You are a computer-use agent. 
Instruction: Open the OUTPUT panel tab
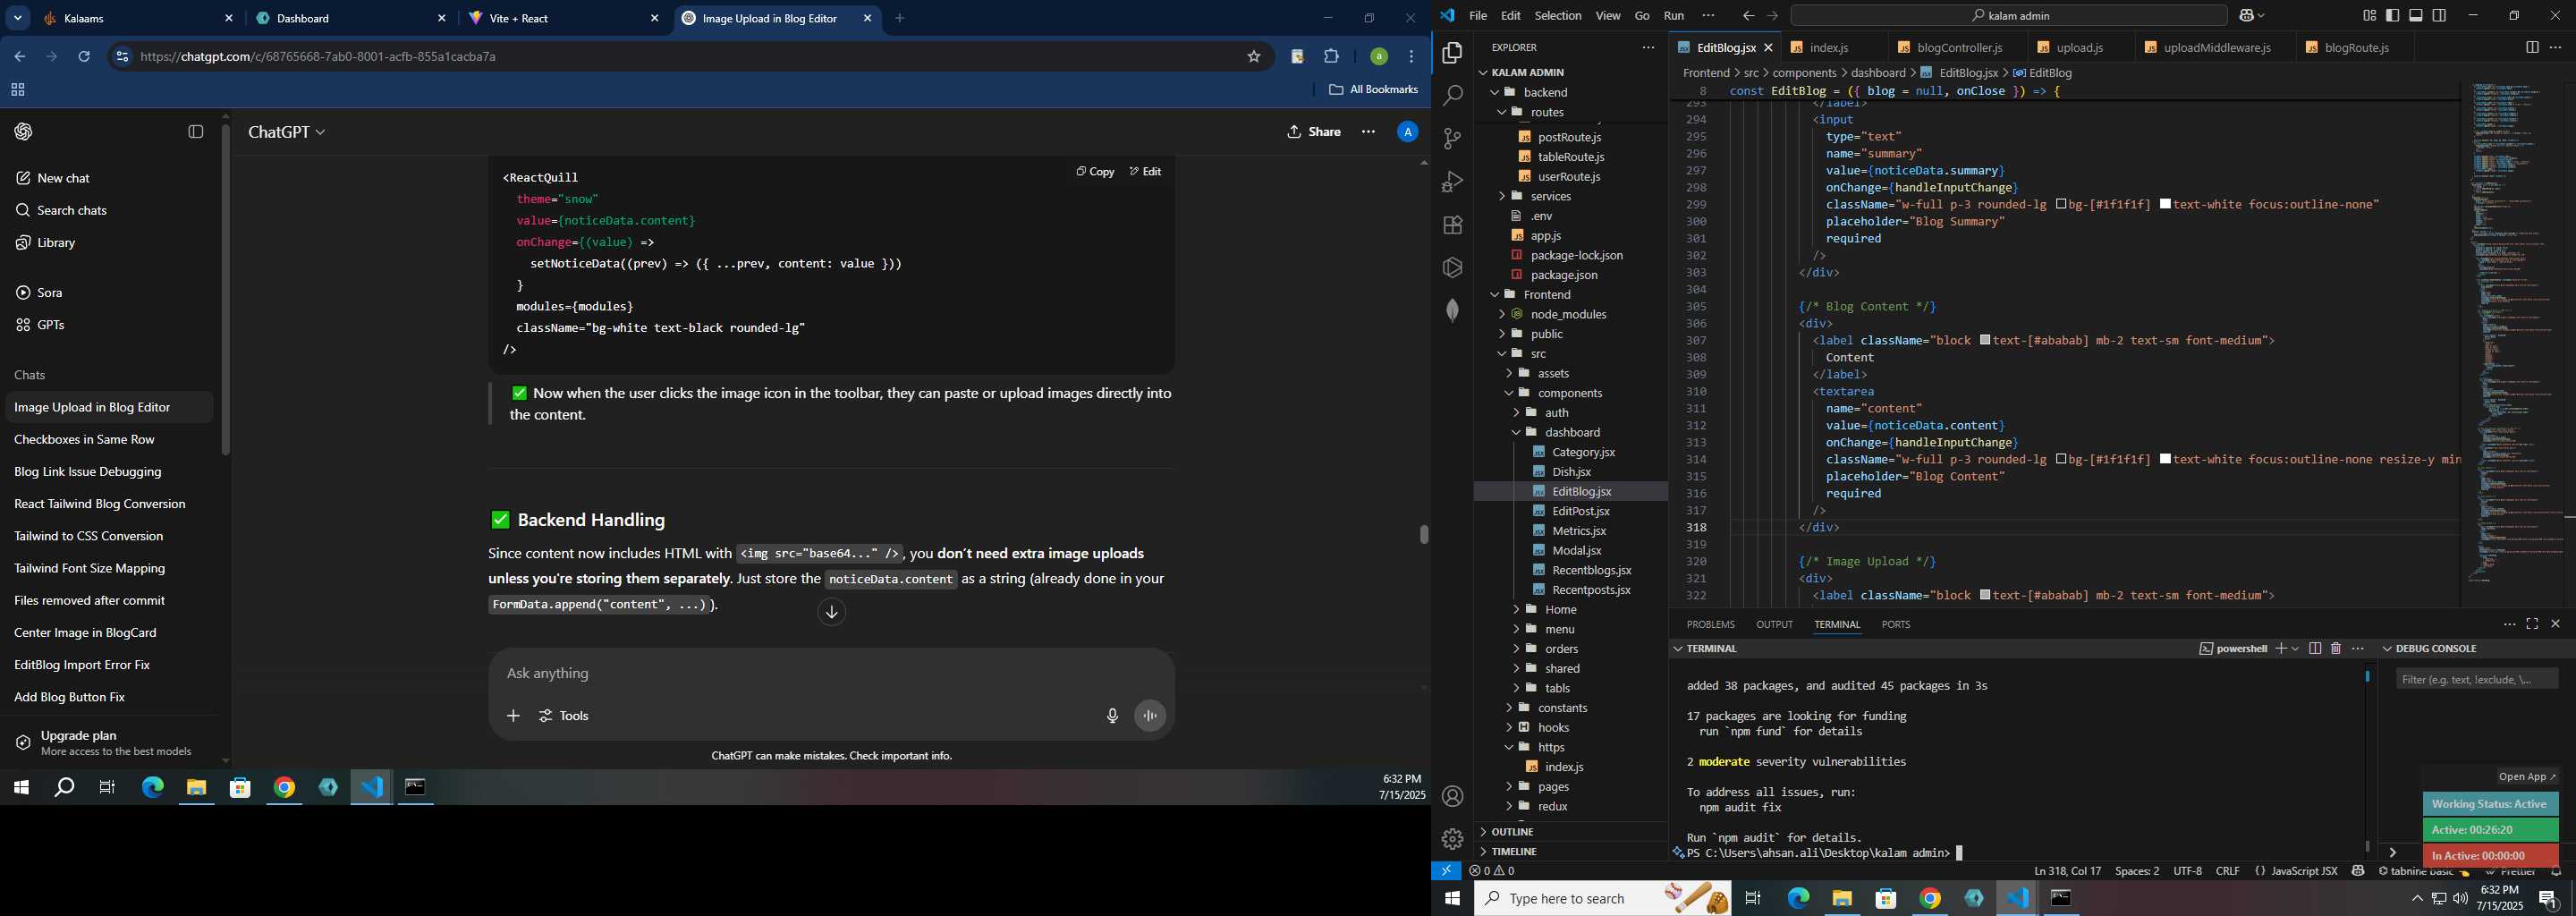[x=1774, y=625]
